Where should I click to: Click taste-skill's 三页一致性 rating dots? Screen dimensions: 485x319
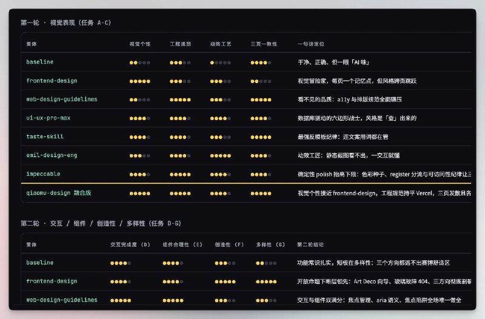coord(261,137)
